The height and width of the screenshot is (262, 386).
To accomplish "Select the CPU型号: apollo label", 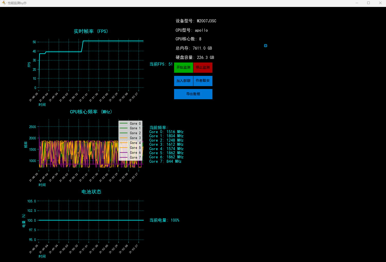I will coord(192,30).
